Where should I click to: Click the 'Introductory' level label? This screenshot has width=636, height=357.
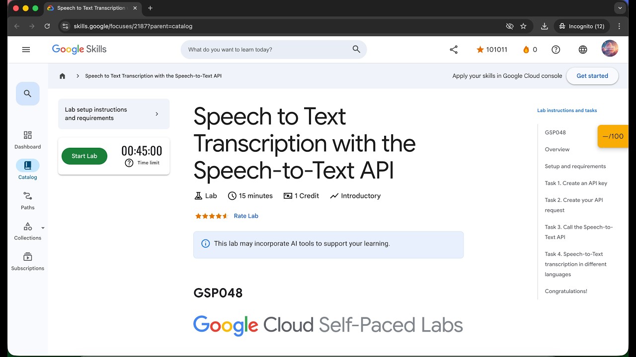point(355,196)
